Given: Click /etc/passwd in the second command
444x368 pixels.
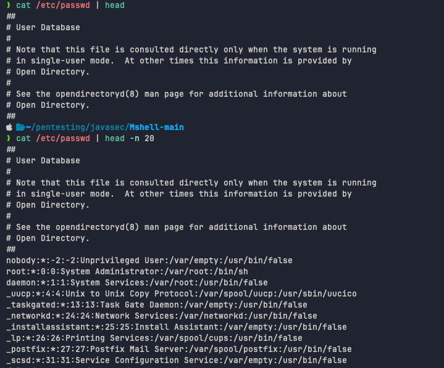Looking at the screenshot, I should point(63,138).
